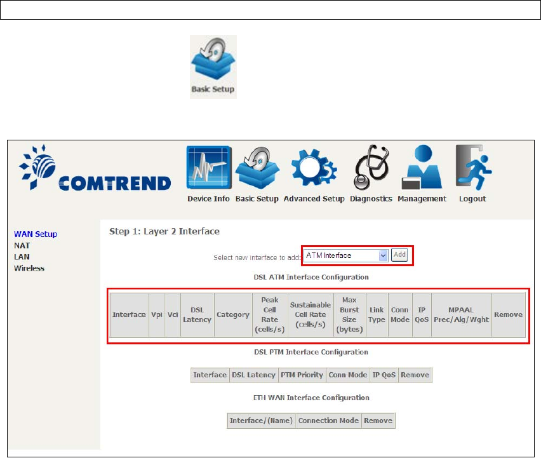Screen dimensions: 541x458
Task: Click the 'Step 1: Layer 2 Interface' heading
Action: point(164,231)
